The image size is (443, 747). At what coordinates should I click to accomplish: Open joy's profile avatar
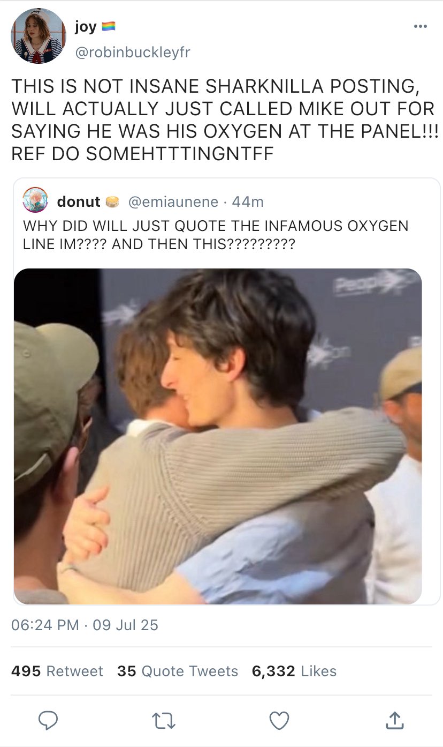37,36
